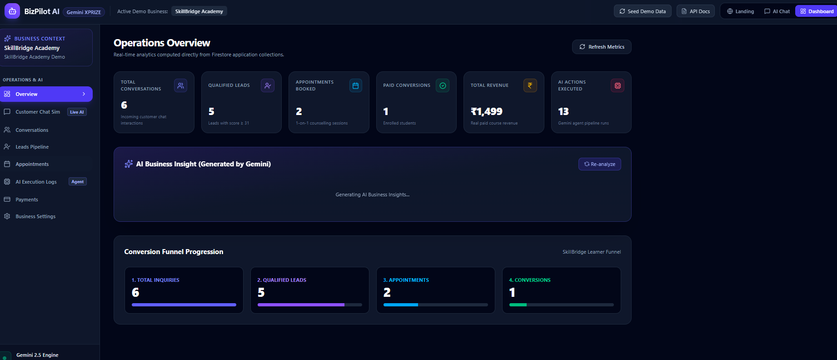Screen dimensions: 837x360
Task: Open API Docs
Action: (x=696, y=11)
